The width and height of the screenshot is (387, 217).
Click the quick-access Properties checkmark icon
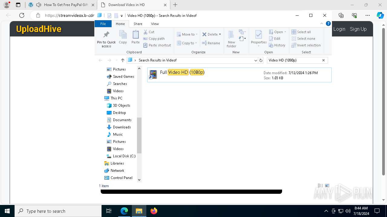pos(109,16)
